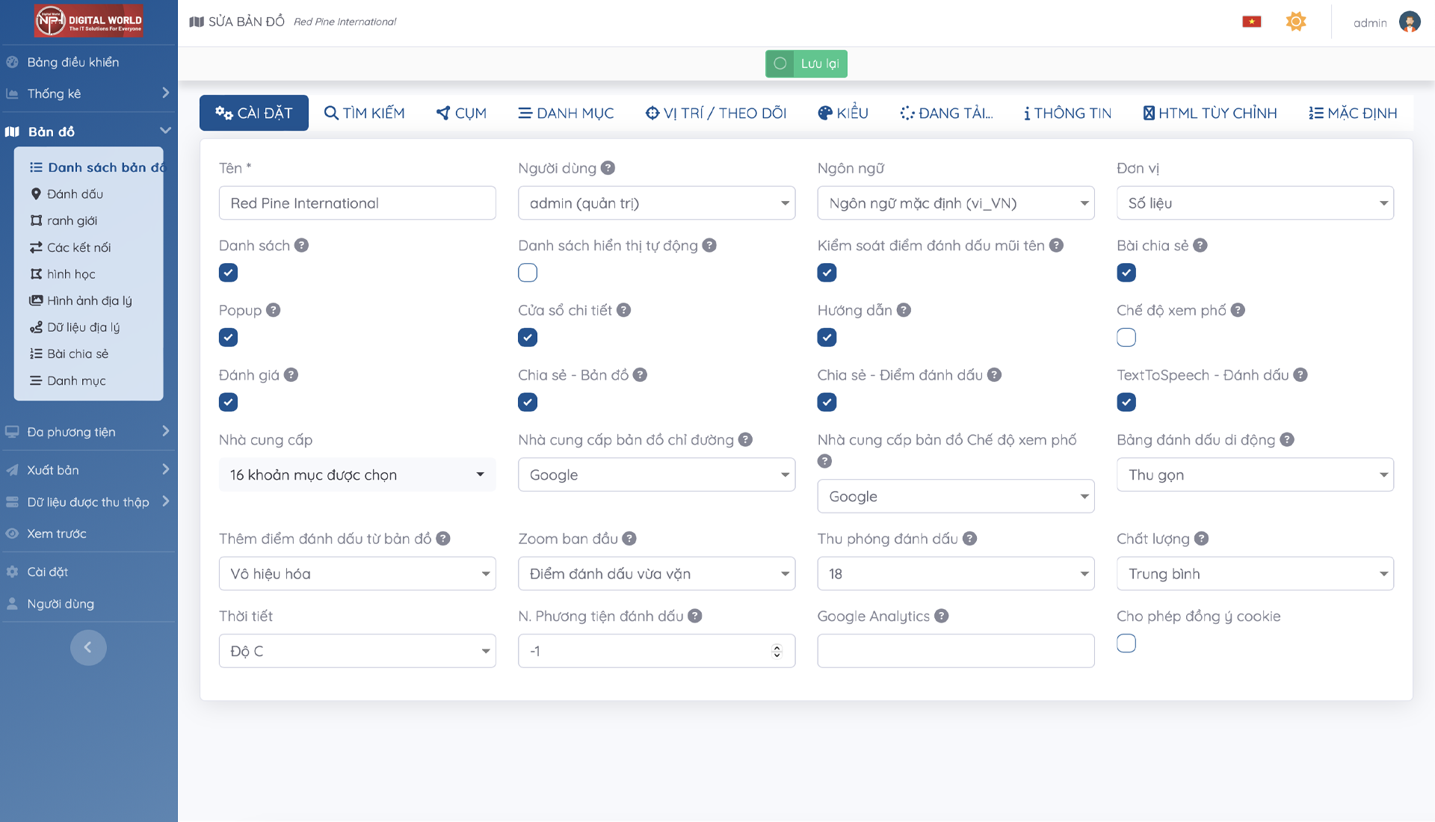Click help icon next to Người dùng
The height and width of the screenshot is (822, 1435).
point(608,168)
